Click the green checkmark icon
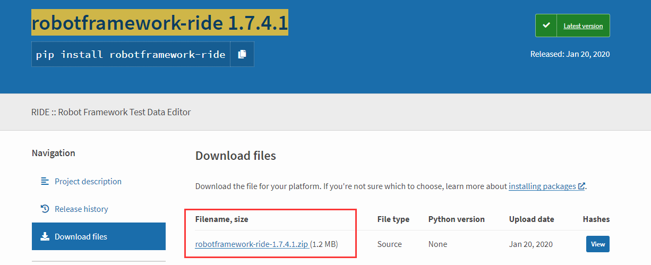The width and height of the screenshot is (651, 265). tap(546, 25)
